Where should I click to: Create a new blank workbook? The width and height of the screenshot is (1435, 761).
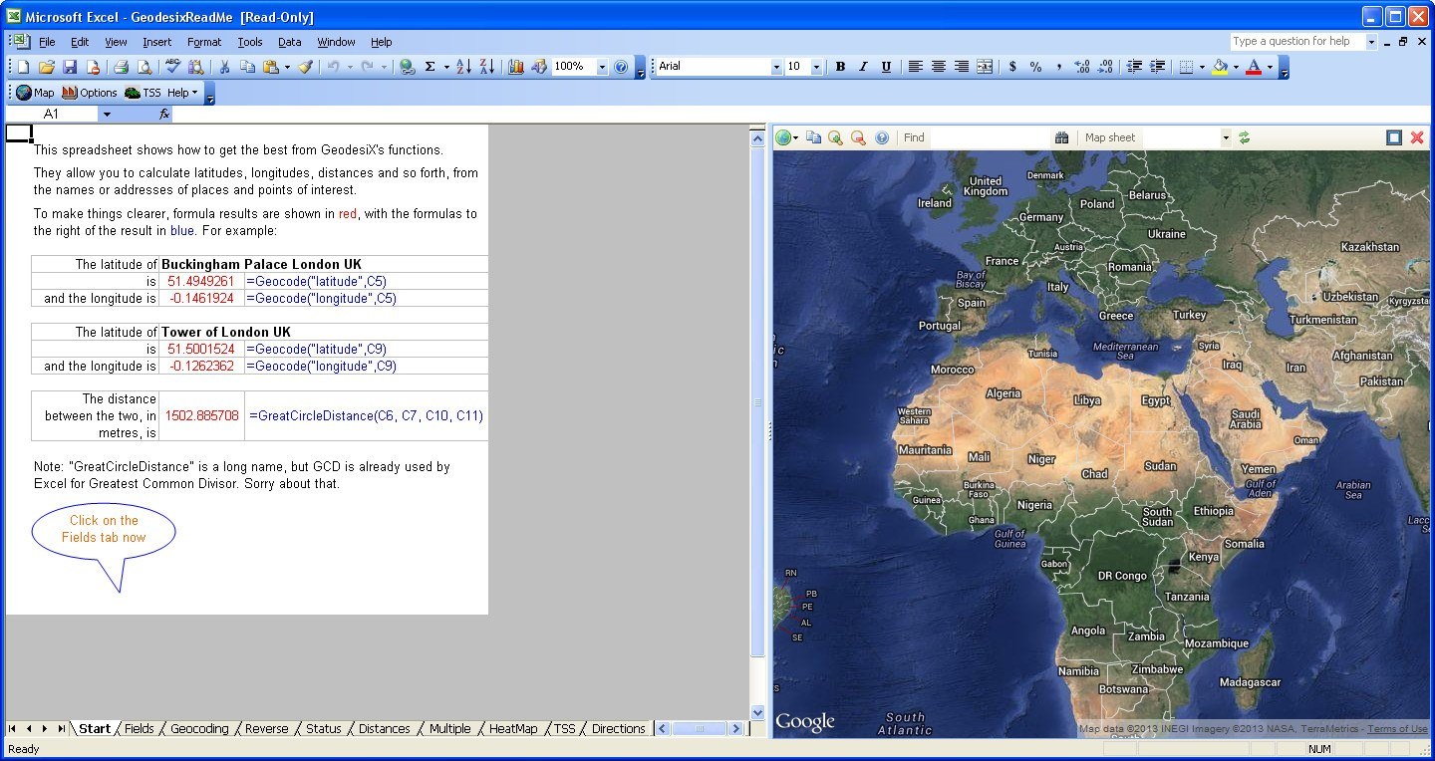pyautogui.click(x=23, y=67)
